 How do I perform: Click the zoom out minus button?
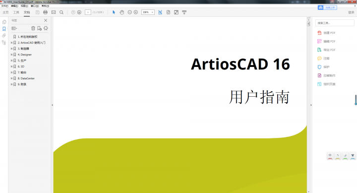pos(129,12)
